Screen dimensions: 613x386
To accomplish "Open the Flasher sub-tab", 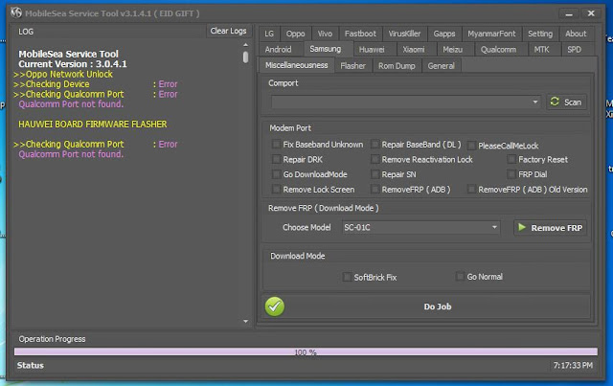I will coord(353,66).
